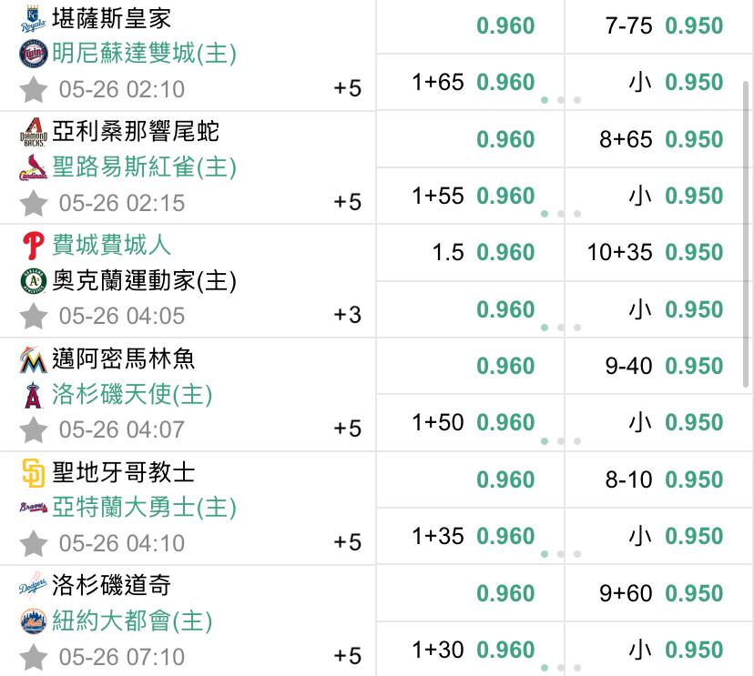The height and width of the screenshot is (676, 754).
Task: Expand +5 more bets for Marlins game
Action: pos(347,429)
